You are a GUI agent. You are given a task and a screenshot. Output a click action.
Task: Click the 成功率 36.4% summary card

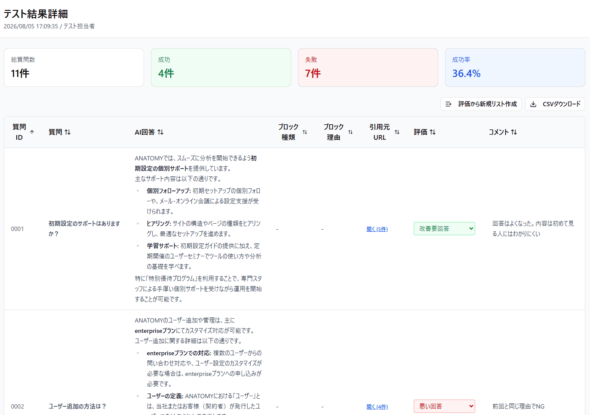pos(515,68)
